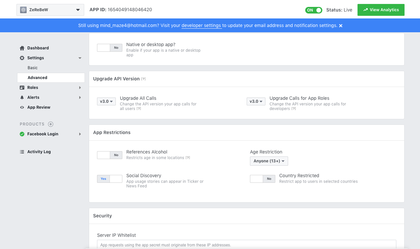Click the green Facebook Login checkmark icon

click(22, 134)
